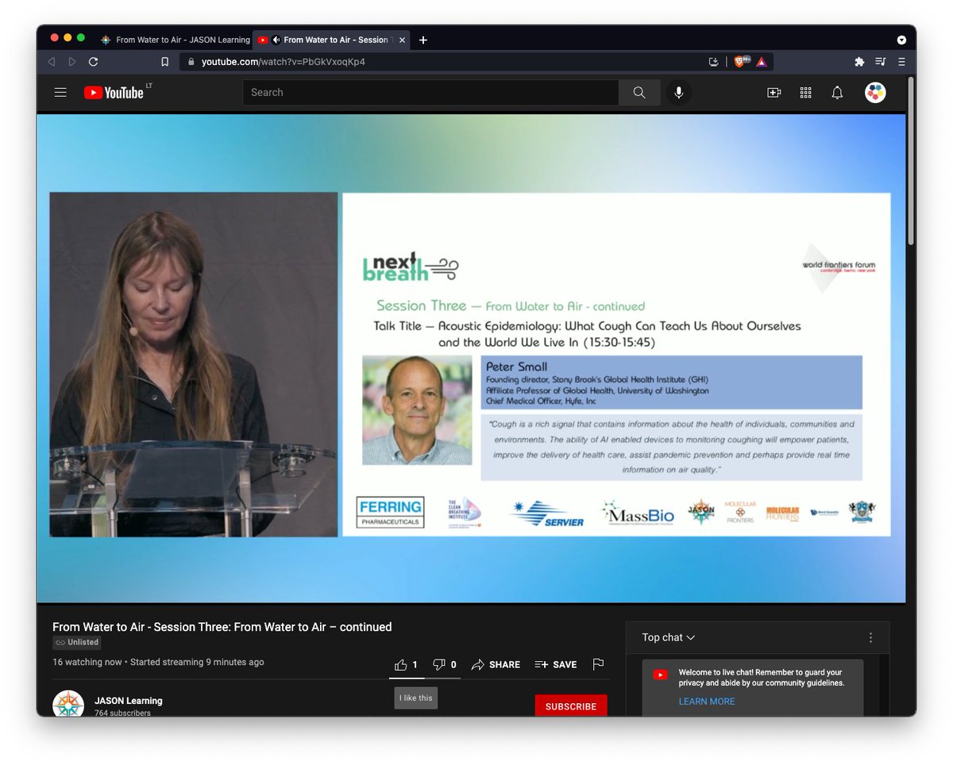Screen dimensions: 953x765
Task: Open live chat three-dot options
Action: tap(870, 637)
